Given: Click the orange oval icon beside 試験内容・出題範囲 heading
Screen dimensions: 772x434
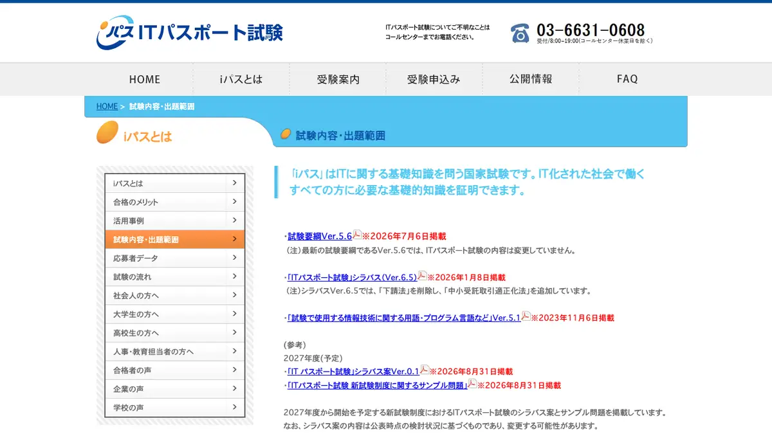Looking at the screenshot, I should 286,134.
